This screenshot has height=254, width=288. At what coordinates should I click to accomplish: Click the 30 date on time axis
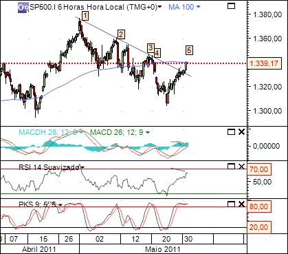(188, 239)
